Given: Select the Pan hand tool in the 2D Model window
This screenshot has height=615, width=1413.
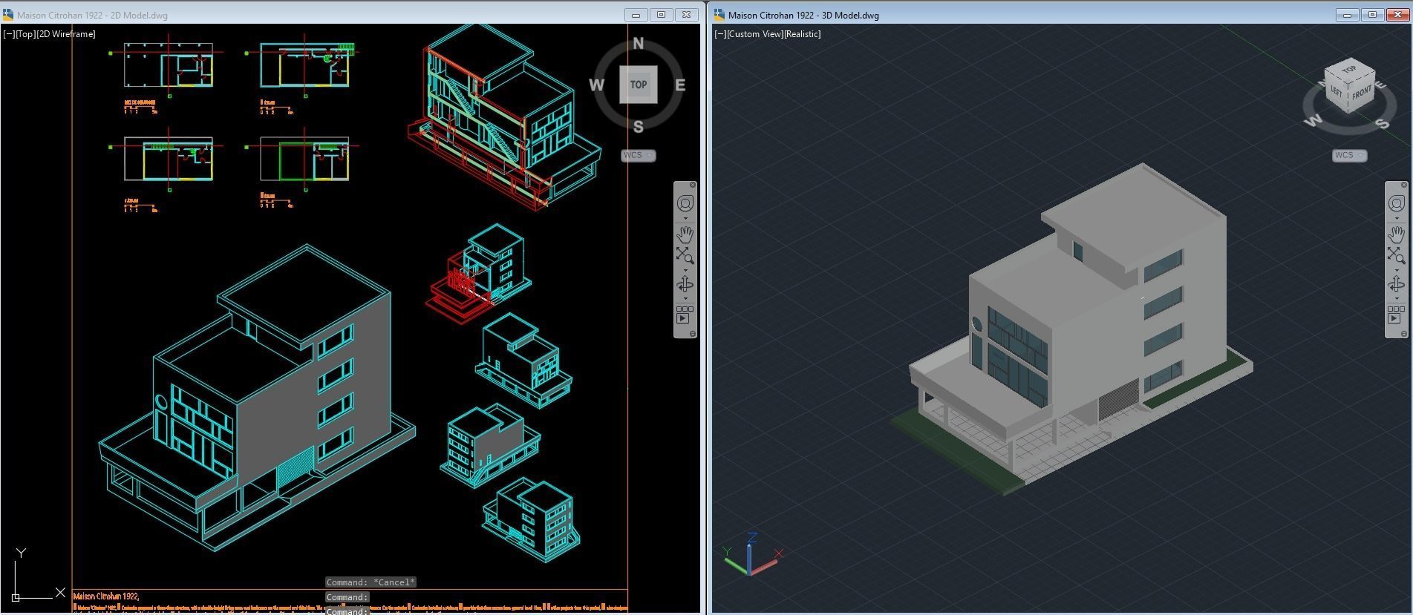Looking at the screenshot, I should pyautogui.click(x=685, y=234).
